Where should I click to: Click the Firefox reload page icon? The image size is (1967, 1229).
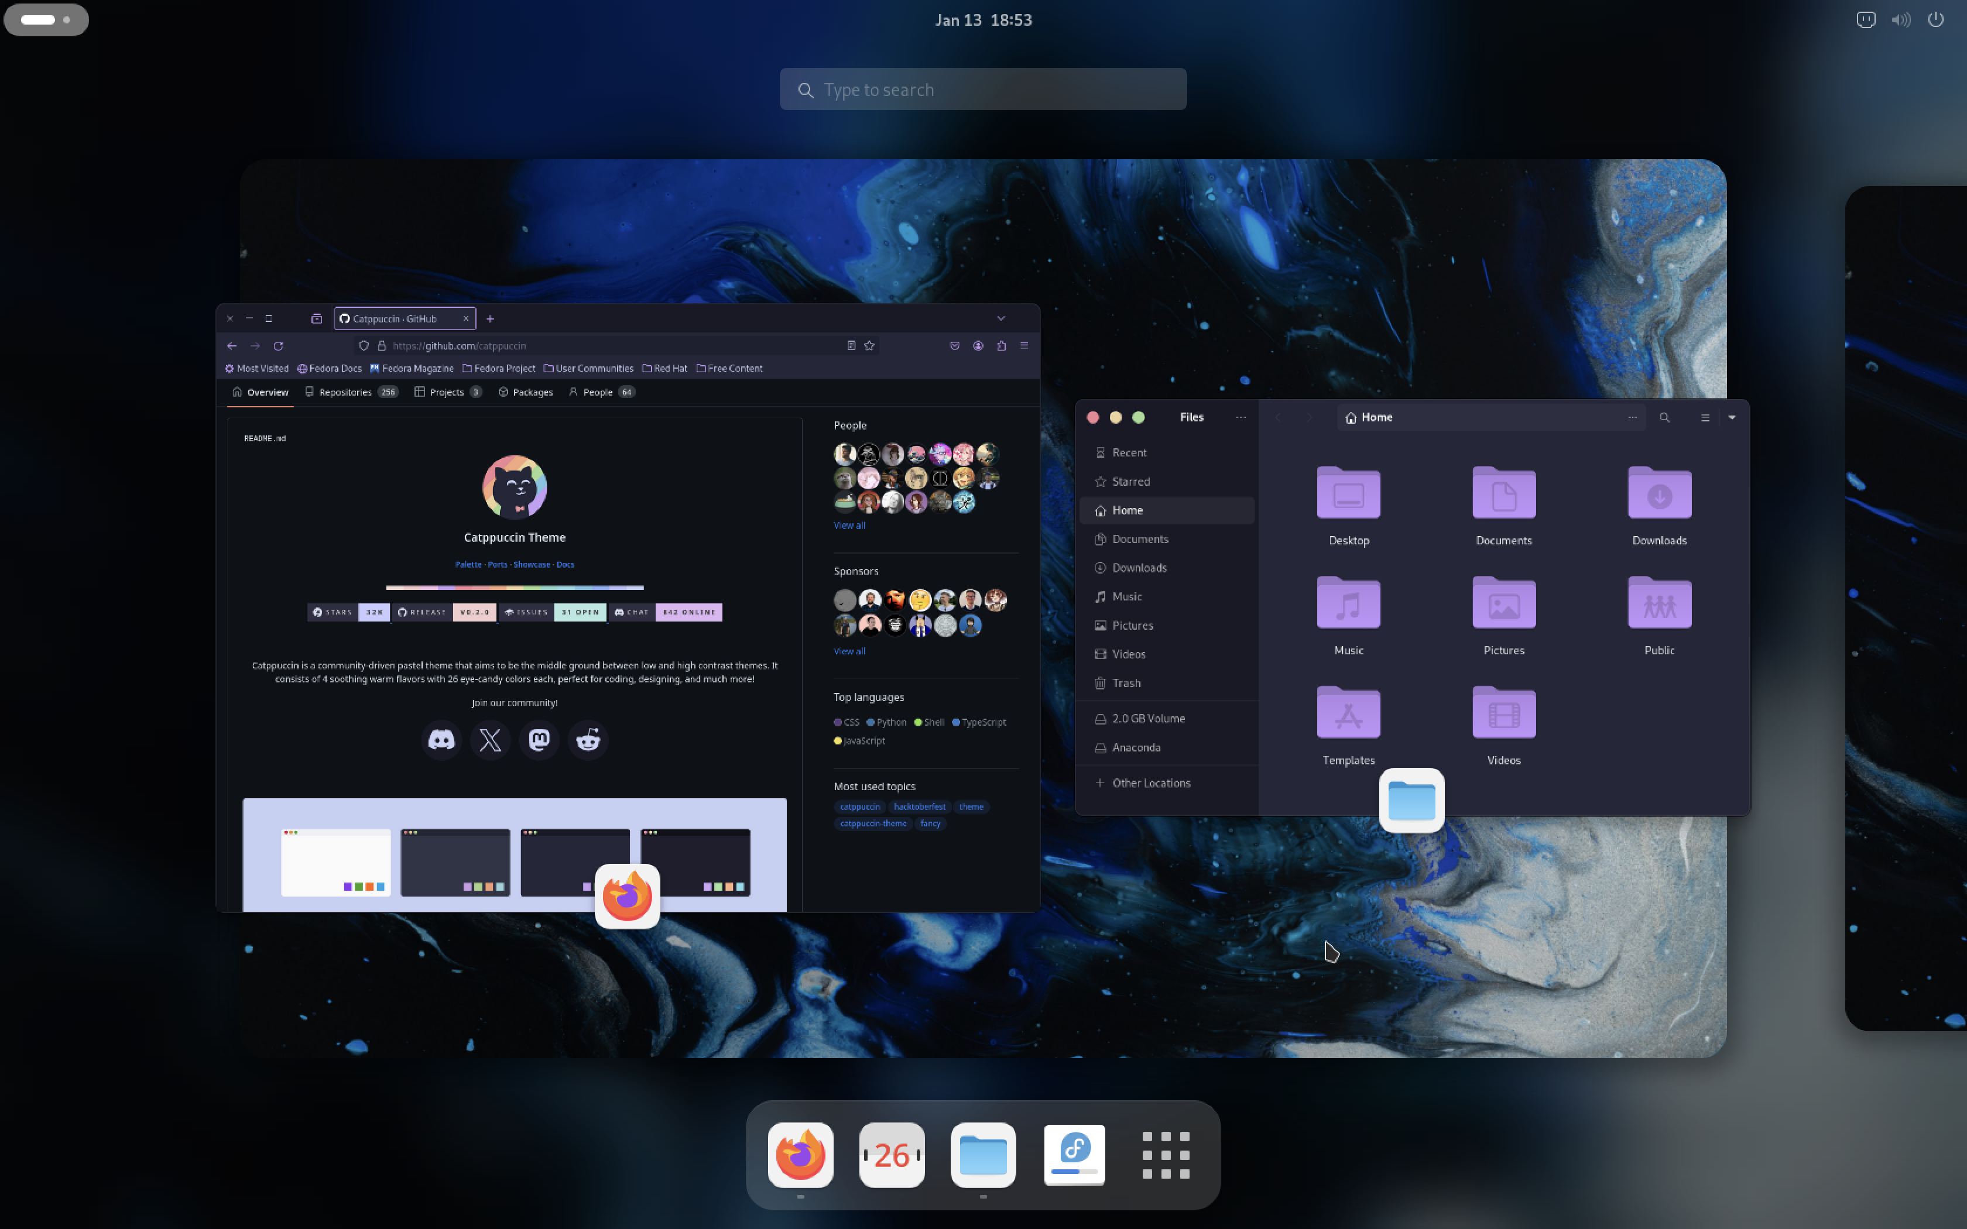coord(278,345)
